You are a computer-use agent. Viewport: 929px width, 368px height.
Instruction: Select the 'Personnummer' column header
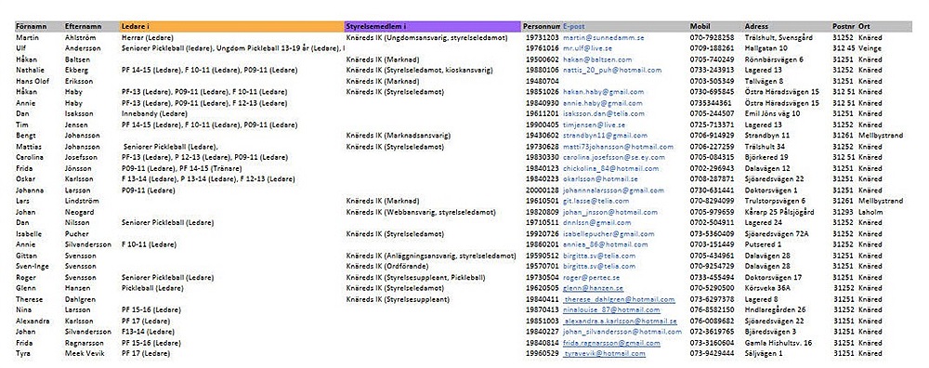(541, 27)
